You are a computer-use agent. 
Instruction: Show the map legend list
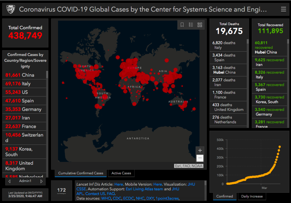(191, 25)
